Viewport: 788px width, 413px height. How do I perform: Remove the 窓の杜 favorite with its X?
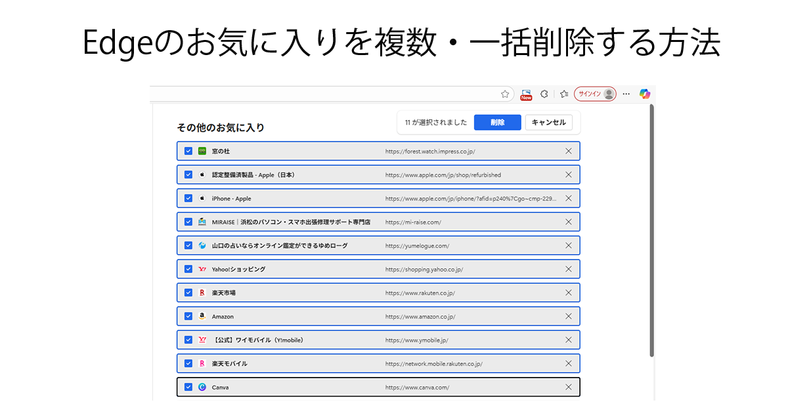[x=569, y=151]
